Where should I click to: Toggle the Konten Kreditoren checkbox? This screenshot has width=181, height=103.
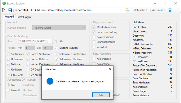pyautogui.click(x=28, y=64)
